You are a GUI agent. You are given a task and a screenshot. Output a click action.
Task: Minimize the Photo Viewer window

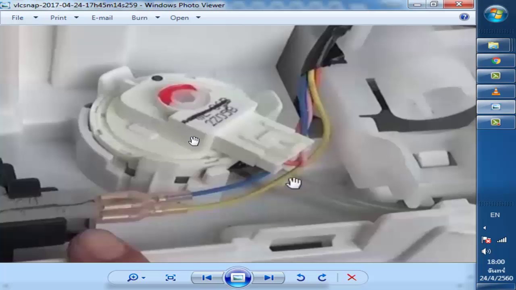(417, 4)
